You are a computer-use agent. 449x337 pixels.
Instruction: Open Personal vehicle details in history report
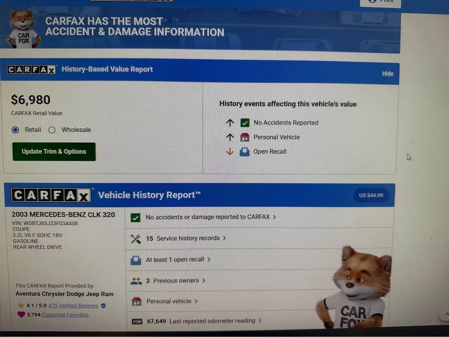(x=169, y=301)
